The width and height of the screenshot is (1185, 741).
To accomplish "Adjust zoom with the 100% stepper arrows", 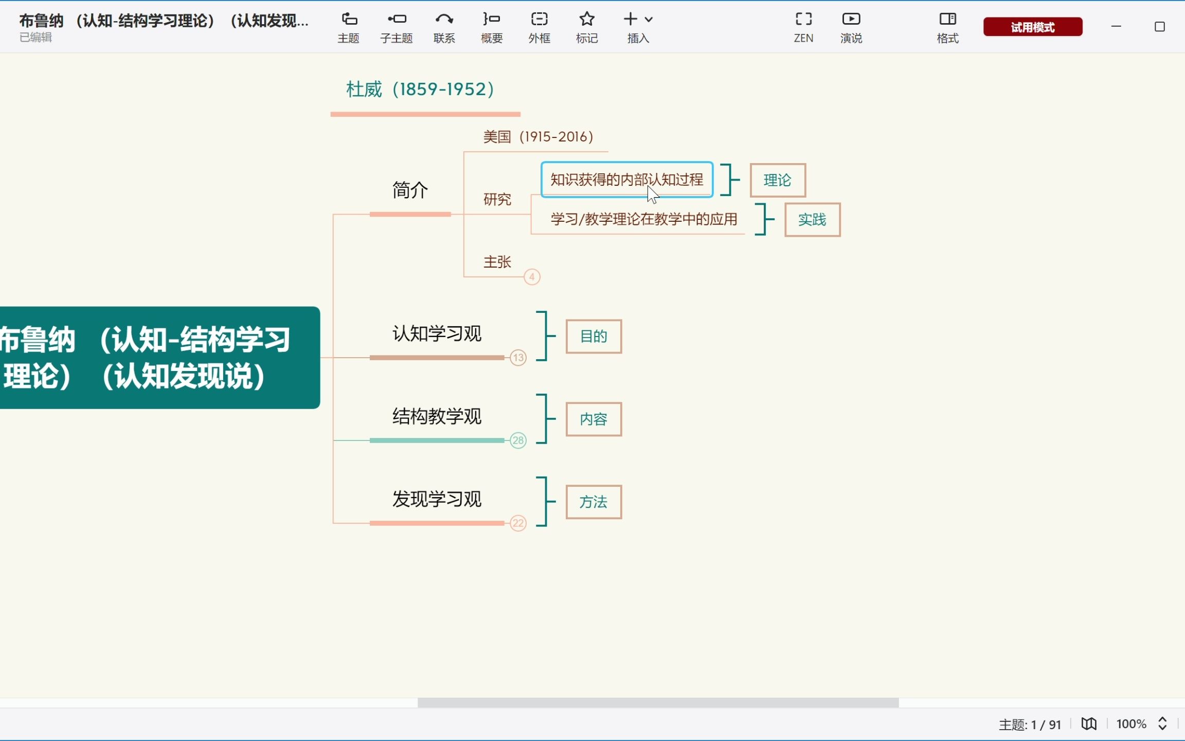I will [x=1162, y=724].
